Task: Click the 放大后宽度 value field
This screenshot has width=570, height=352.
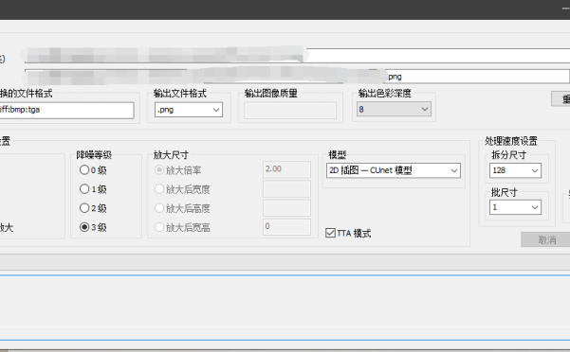Action: coord(286,188)
